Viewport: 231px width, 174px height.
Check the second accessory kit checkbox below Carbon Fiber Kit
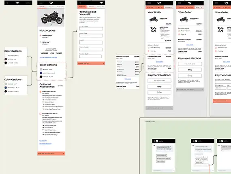pyautogui.click(x=41, y=114)
